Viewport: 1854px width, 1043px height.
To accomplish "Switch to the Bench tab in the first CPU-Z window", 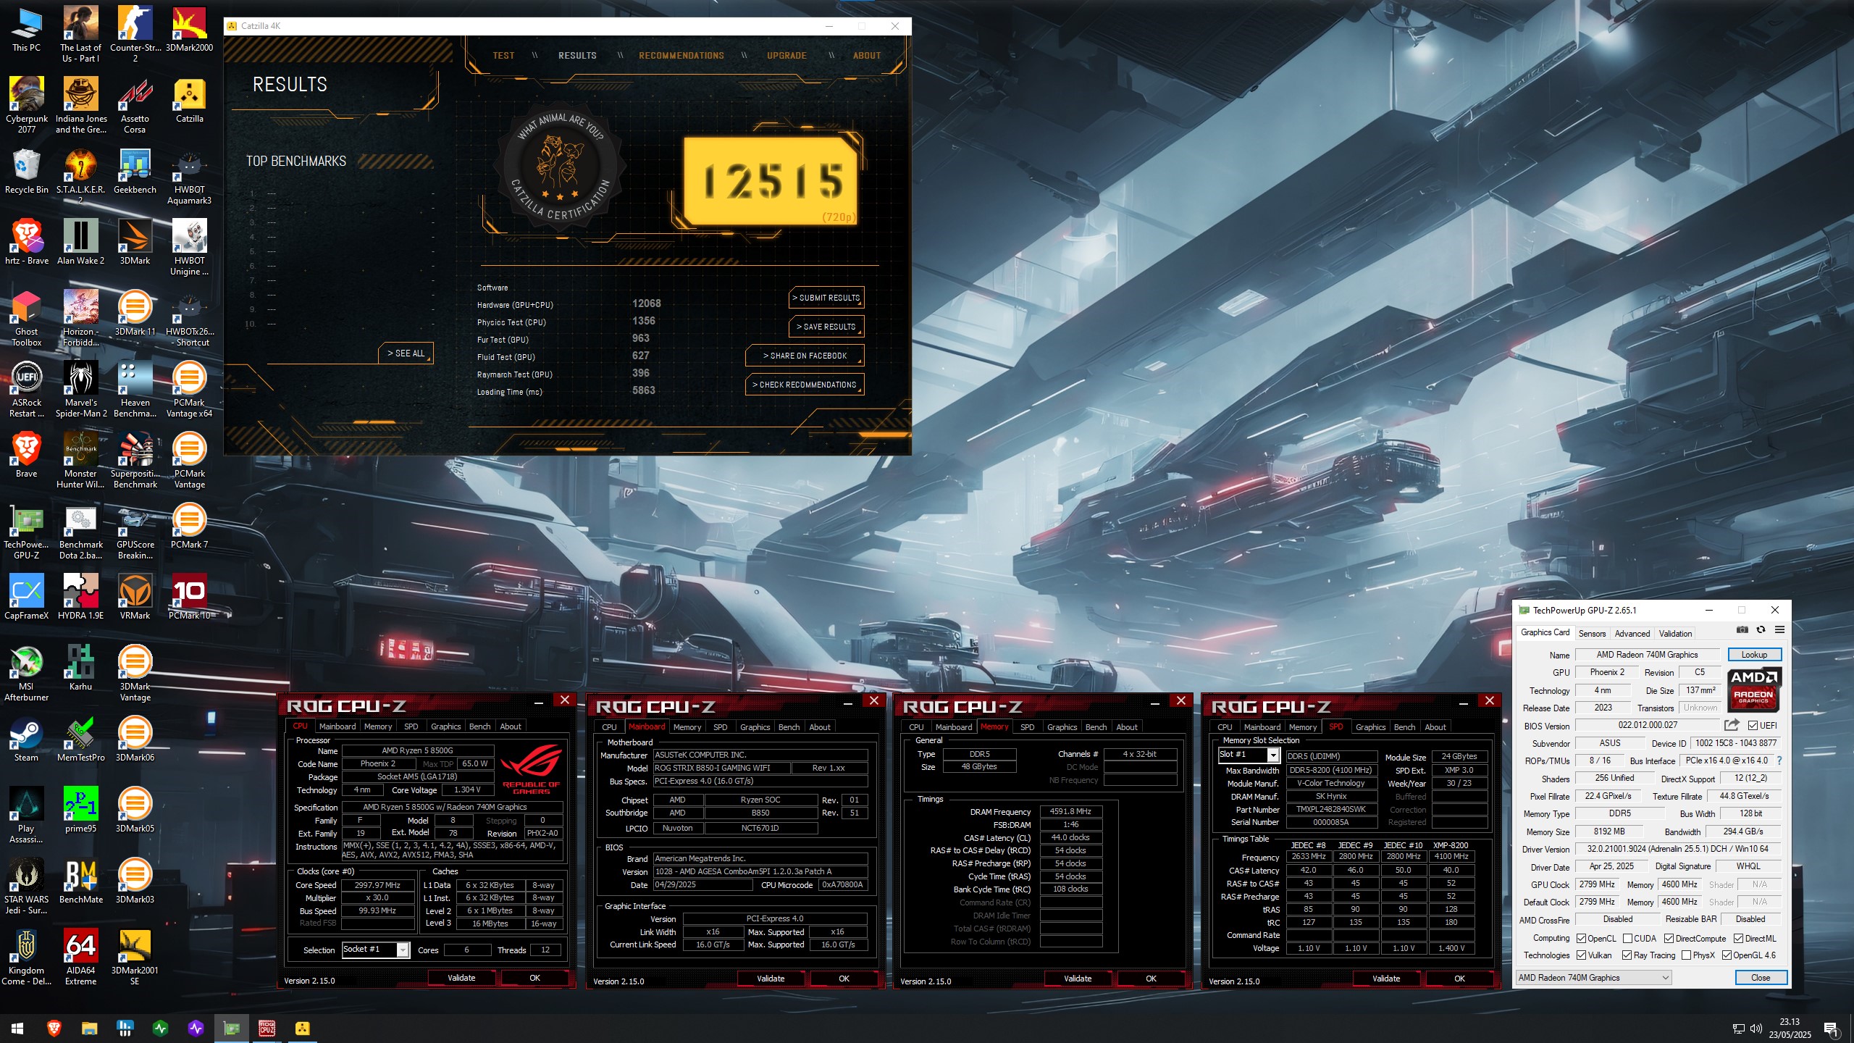I will point(479,726).
